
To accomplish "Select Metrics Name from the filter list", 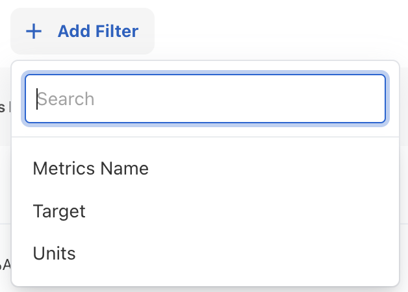I will pos(90,169).
